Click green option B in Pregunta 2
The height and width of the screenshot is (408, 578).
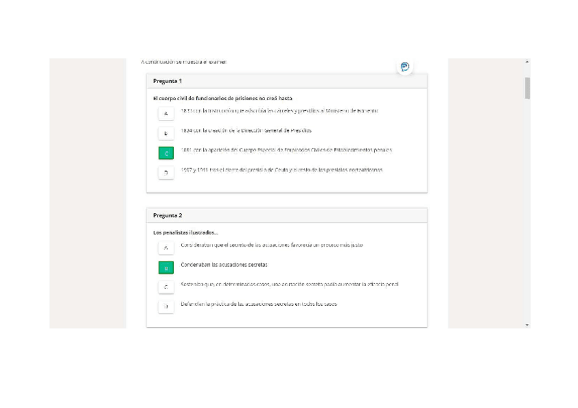[166, 268]
